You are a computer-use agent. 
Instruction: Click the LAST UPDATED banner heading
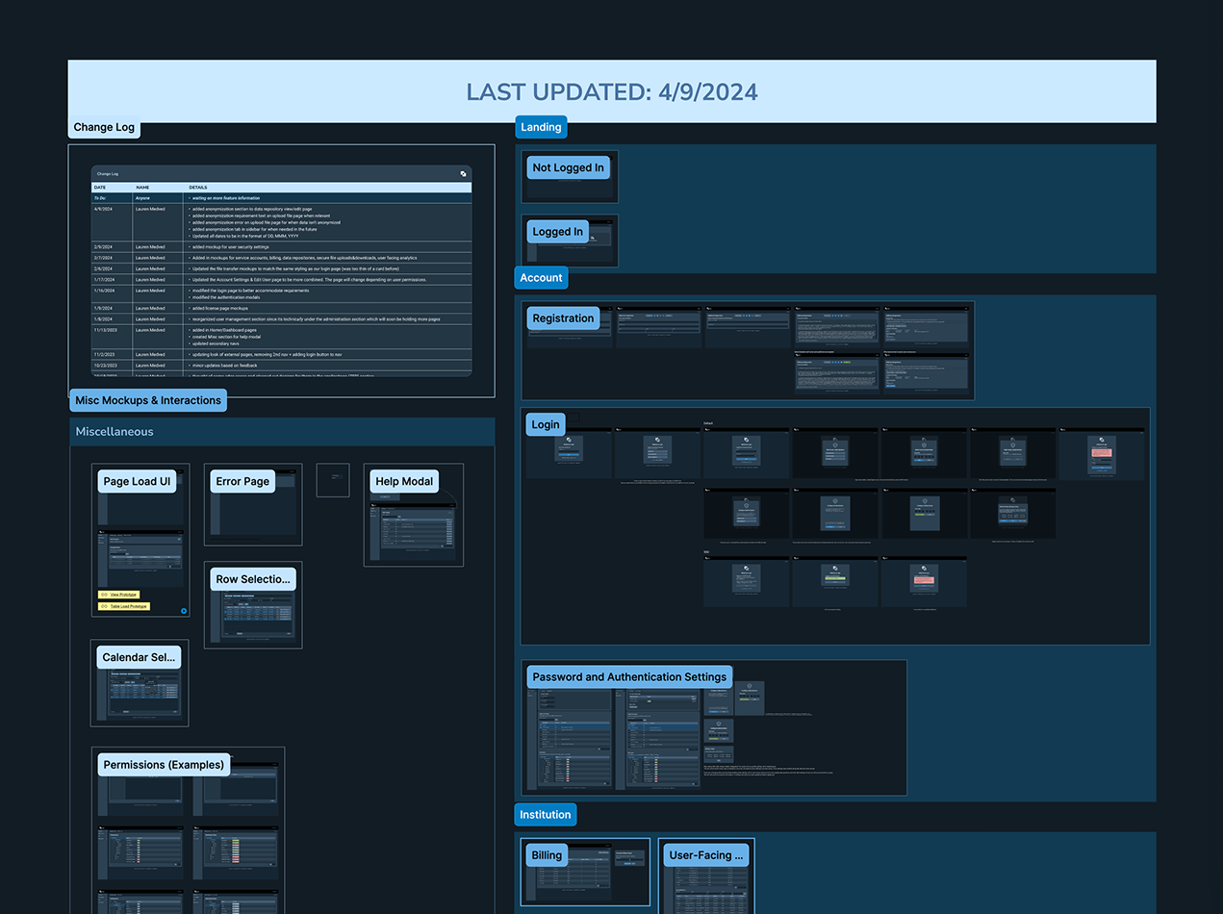[x=612, y=91]
